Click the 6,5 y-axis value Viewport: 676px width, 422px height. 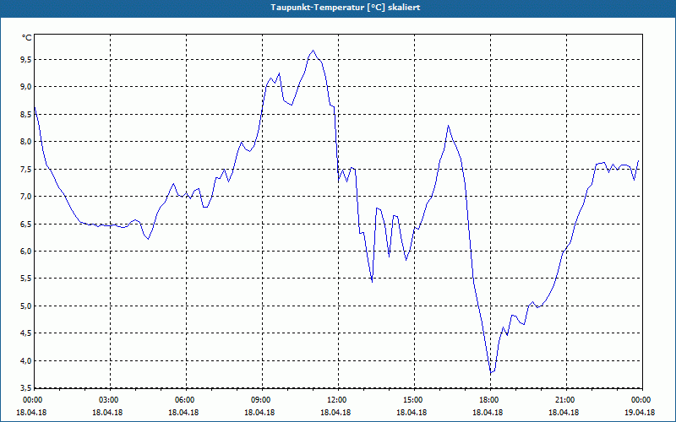(x=26, y=224)
